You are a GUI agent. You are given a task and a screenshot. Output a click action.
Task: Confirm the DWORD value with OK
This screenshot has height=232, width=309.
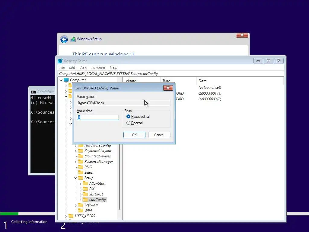(134, 135)
